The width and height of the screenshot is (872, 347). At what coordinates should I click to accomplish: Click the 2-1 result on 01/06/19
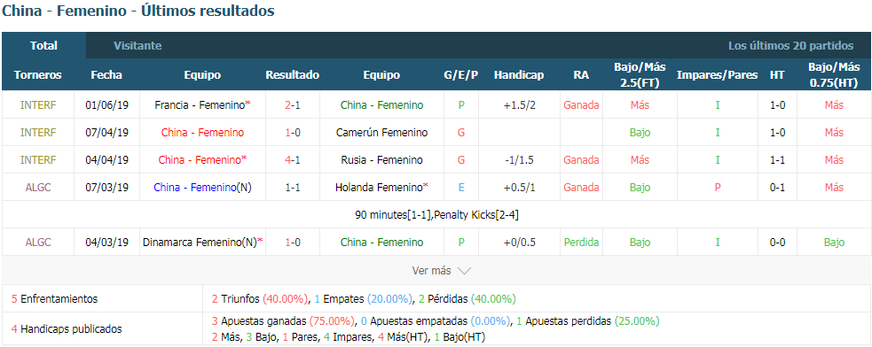(293, 105)
